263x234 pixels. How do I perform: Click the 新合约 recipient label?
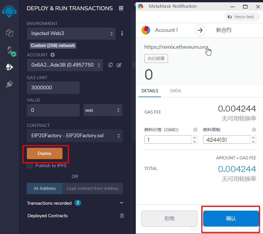tap(224, 30)
